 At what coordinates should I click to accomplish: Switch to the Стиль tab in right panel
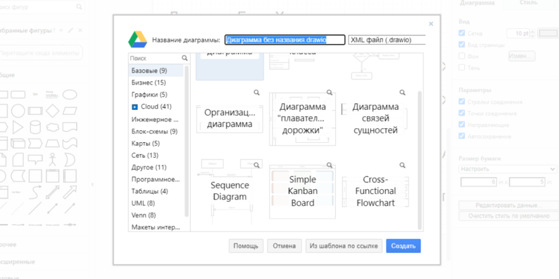click(528, 3)
